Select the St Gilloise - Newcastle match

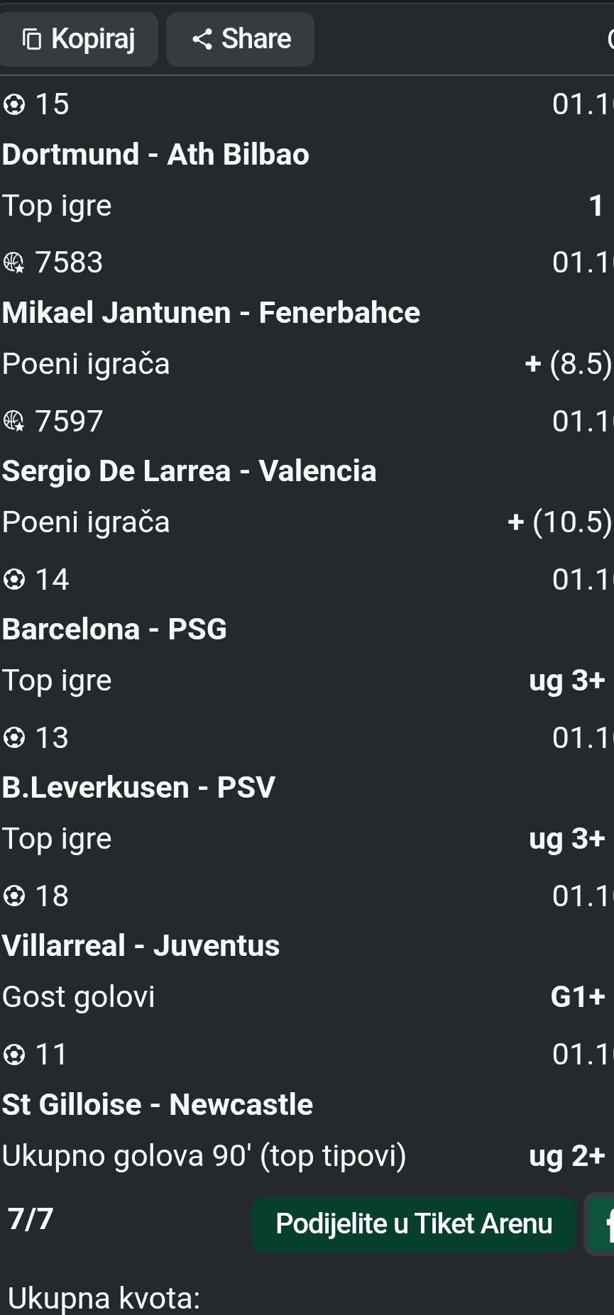(x=157, y=1105)
